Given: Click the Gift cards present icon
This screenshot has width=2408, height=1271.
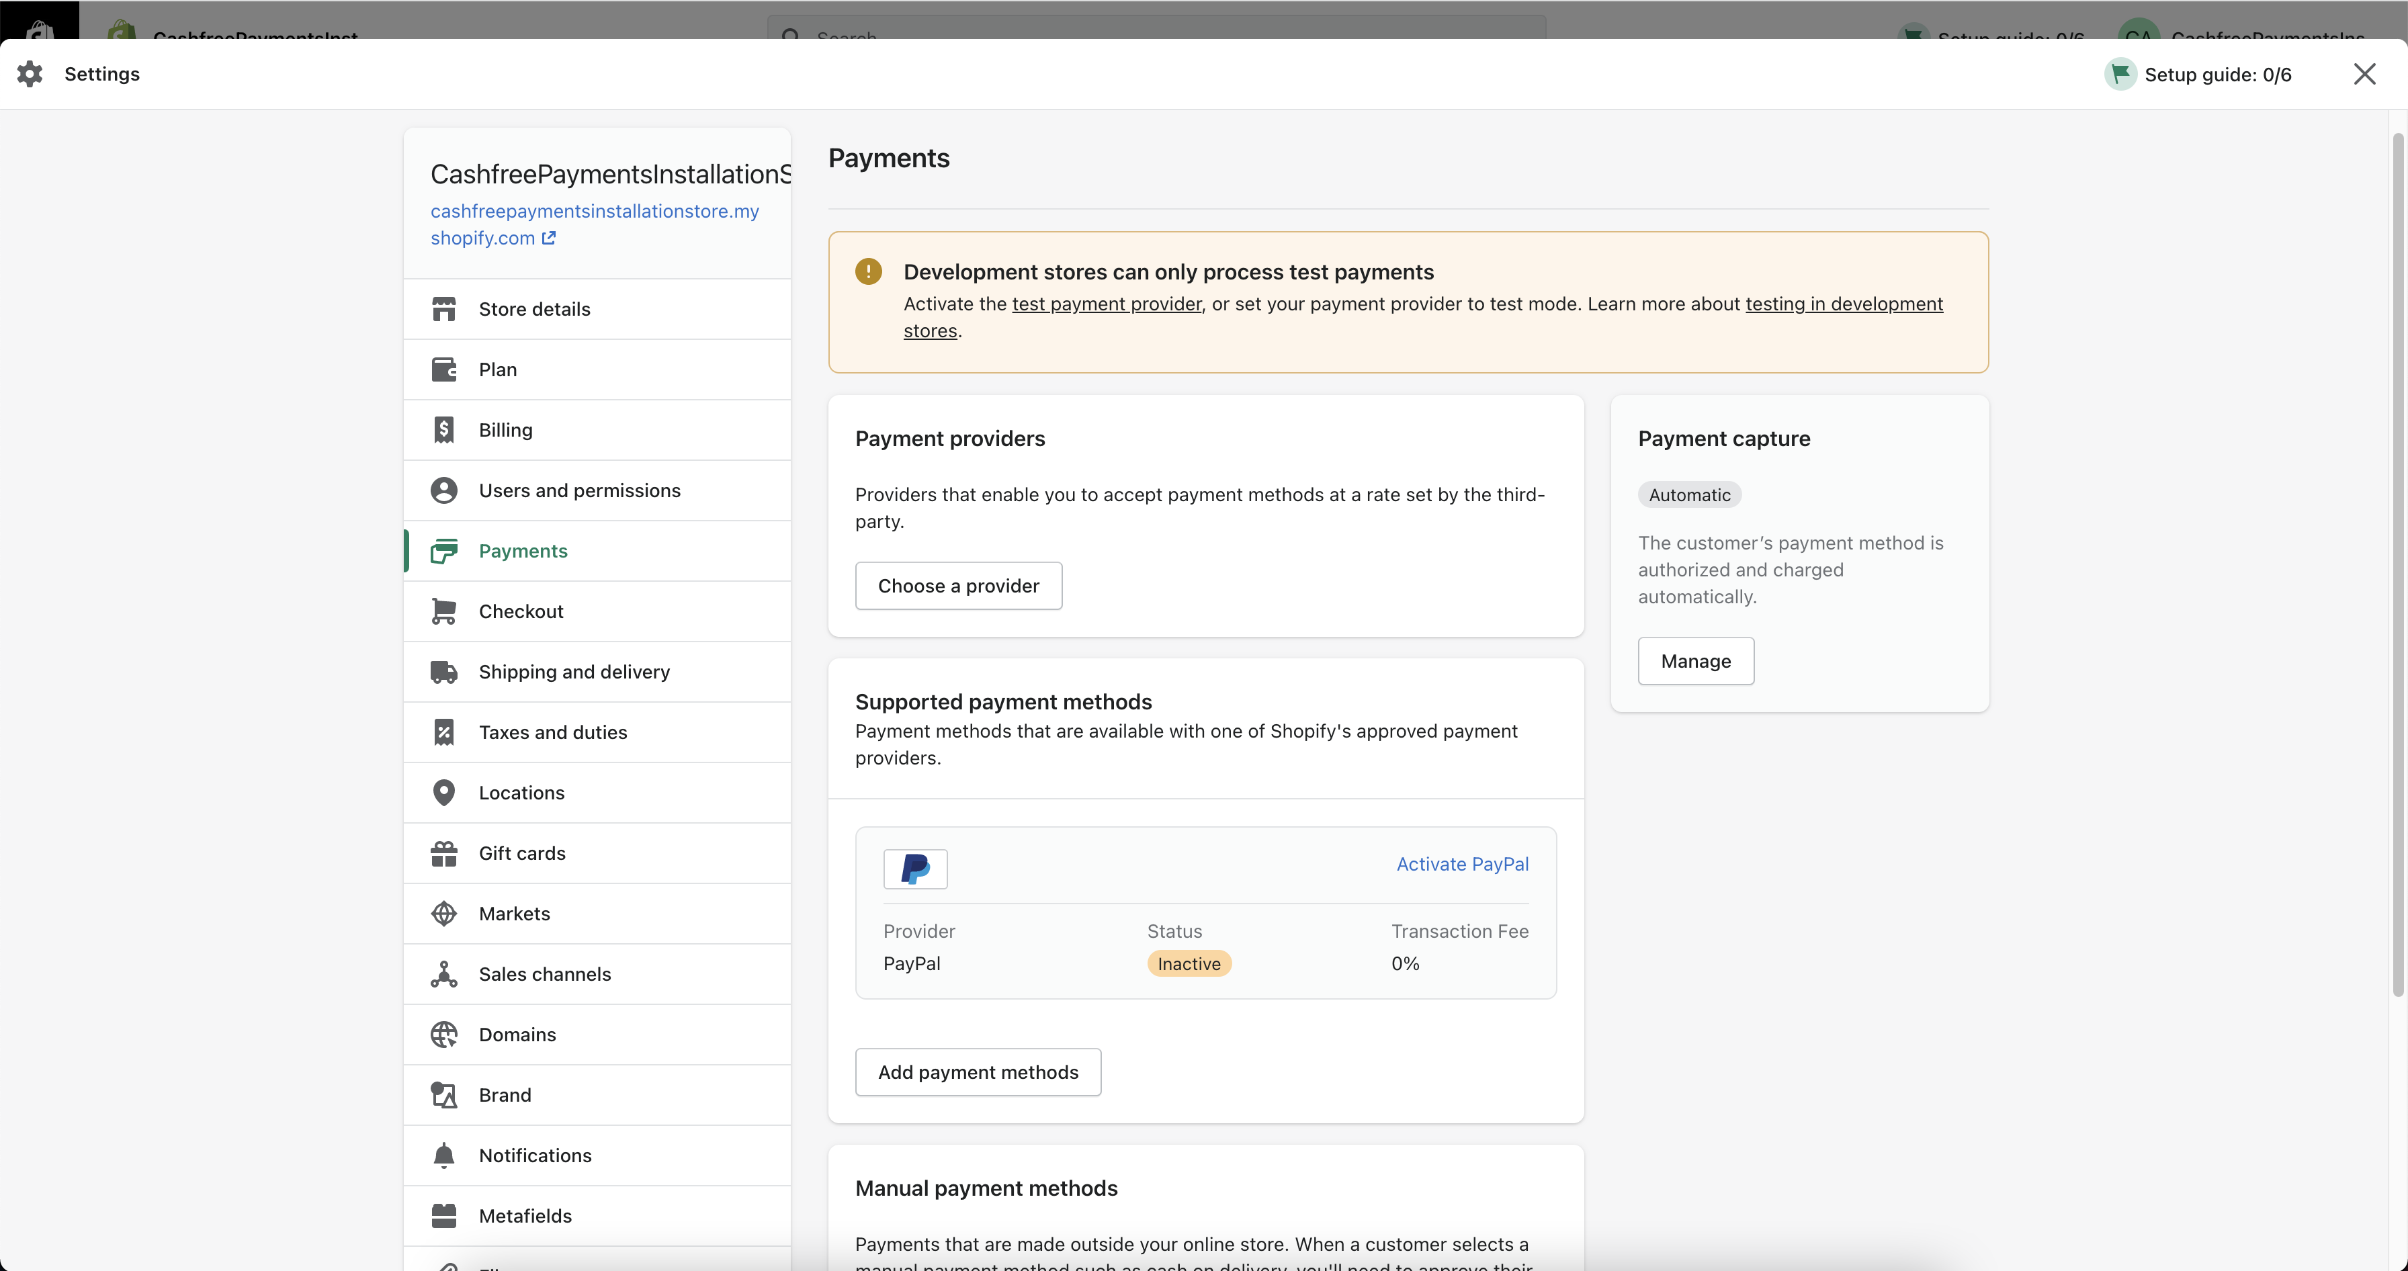Looking at the screenshot, I should [x=444, y=853].
